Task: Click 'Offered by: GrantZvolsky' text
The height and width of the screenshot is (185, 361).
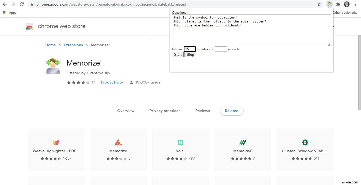Action: click(88, 73)
